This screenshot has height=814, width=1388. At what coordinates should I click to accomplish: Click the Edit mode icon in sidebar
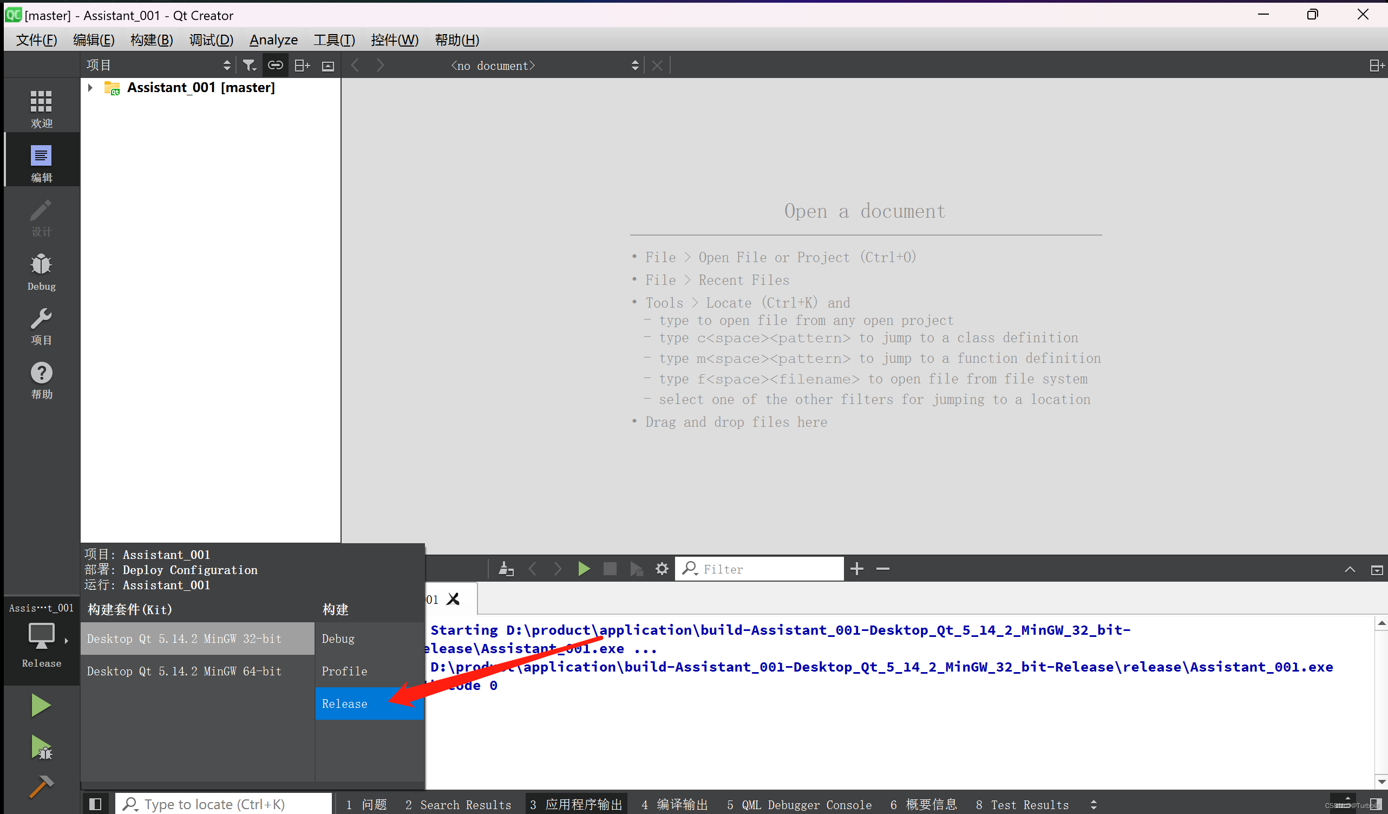click(41, 162)
